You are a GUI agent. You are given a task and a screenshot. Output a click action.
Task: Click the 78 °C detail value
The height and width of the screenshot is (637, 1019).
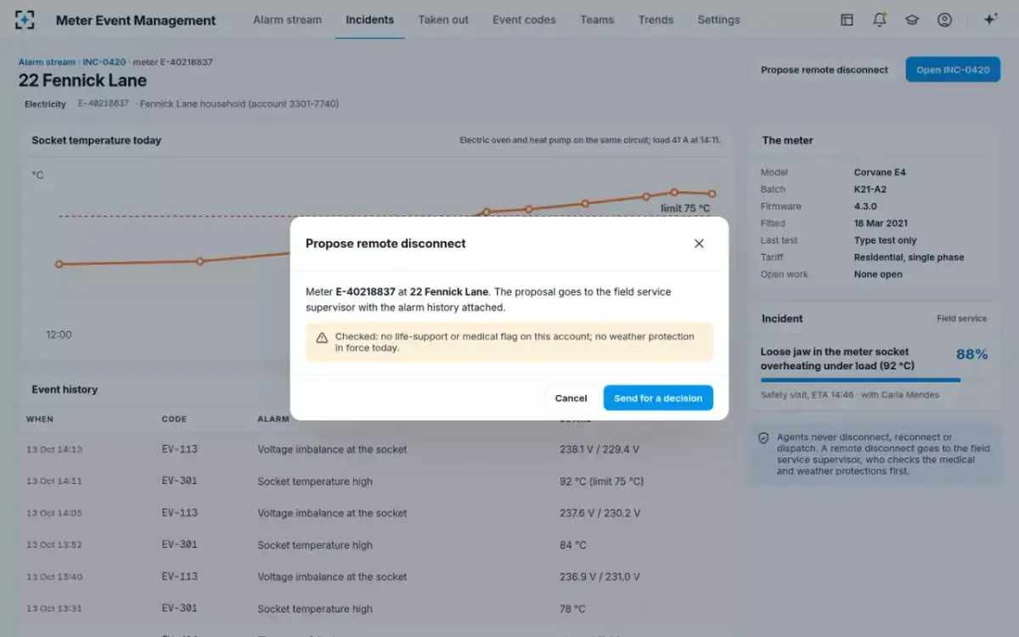[x=572, y=609]
